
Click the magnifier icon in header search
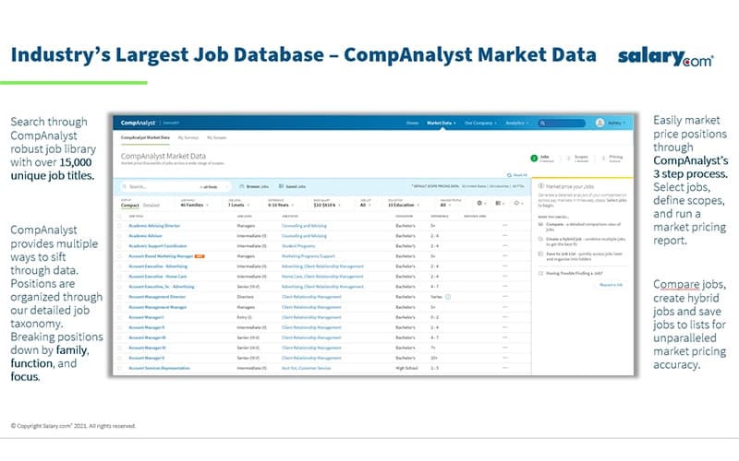pyautogui.click(x=542, y=123)
